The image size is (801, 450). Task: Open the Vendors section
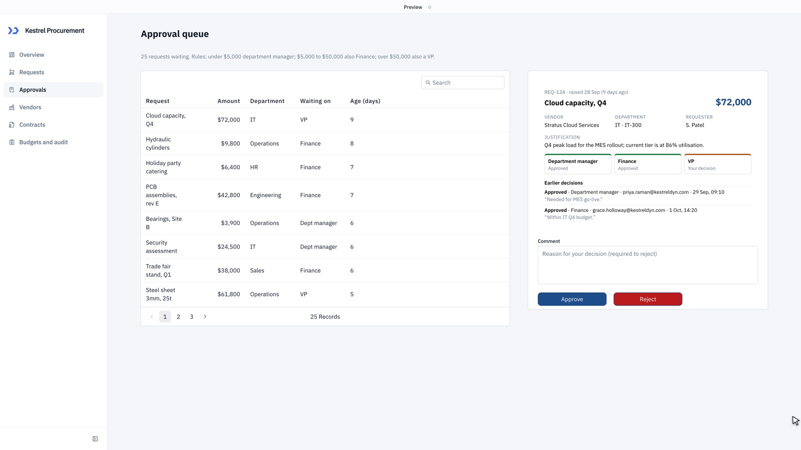54,107
